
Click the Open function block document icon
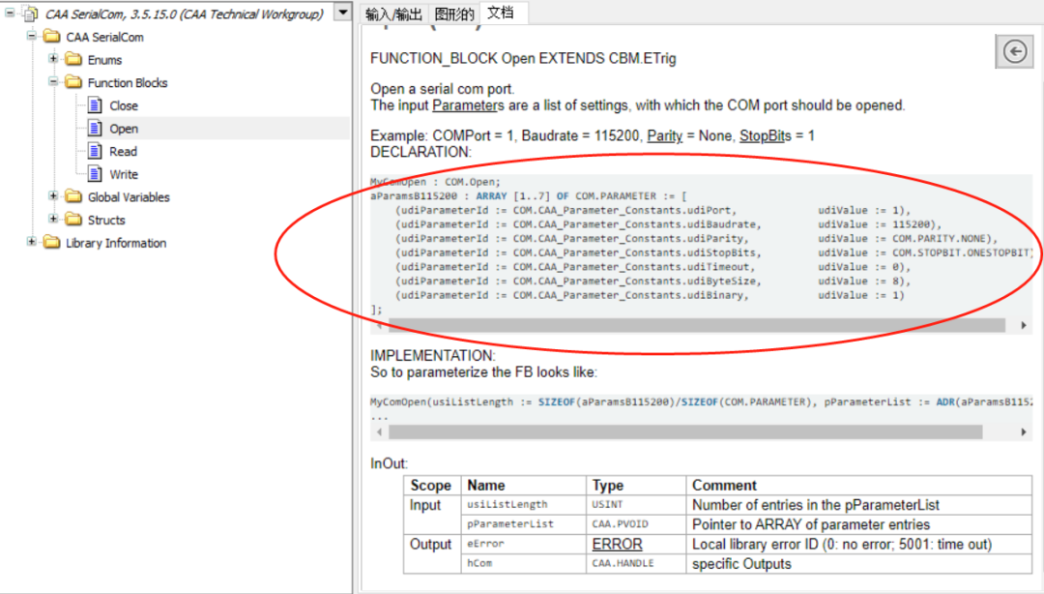tap(94, 129)
